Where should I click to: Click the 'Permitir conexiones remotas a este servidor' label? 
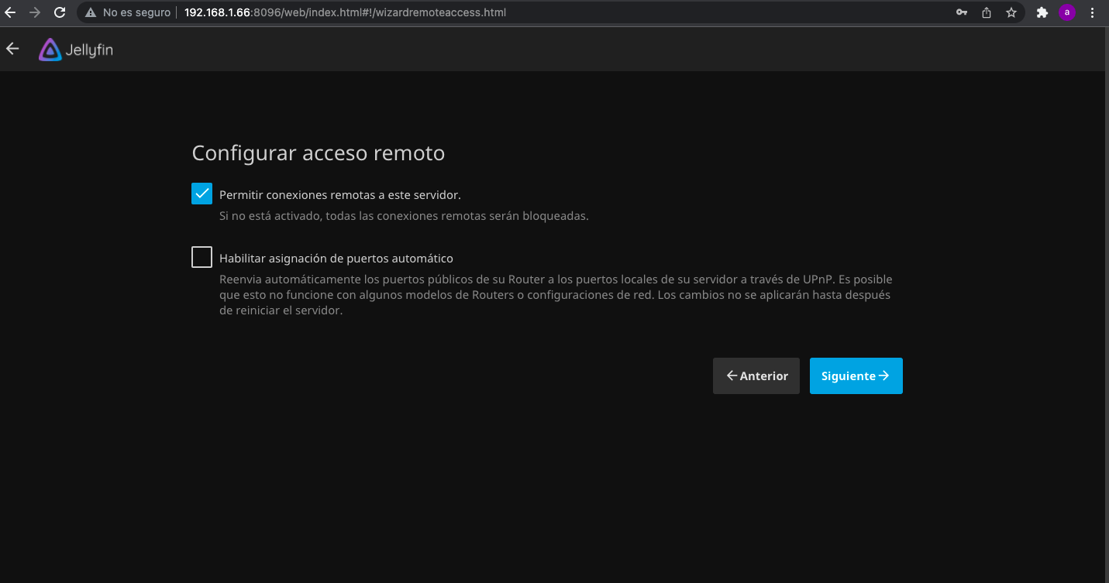click(339, 195)
